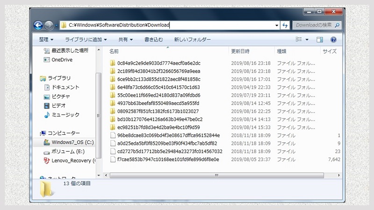Click the change view icon
Image resolution: width=374 pixels, height=210 pixels.
point(299,39)
